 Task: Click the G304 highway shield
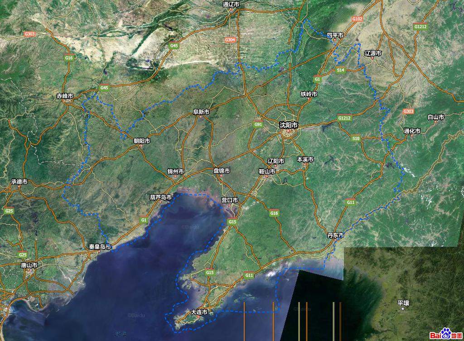click(x=230, y=40)
